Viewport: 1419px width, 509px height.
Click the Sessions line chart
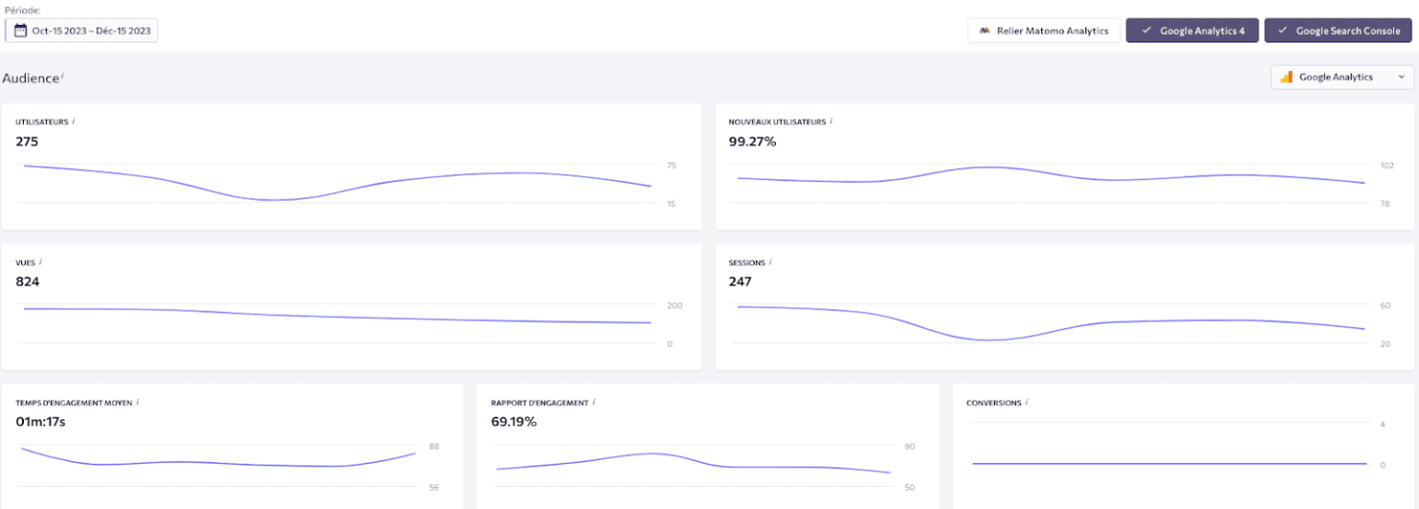click(x=1050, y=323)
